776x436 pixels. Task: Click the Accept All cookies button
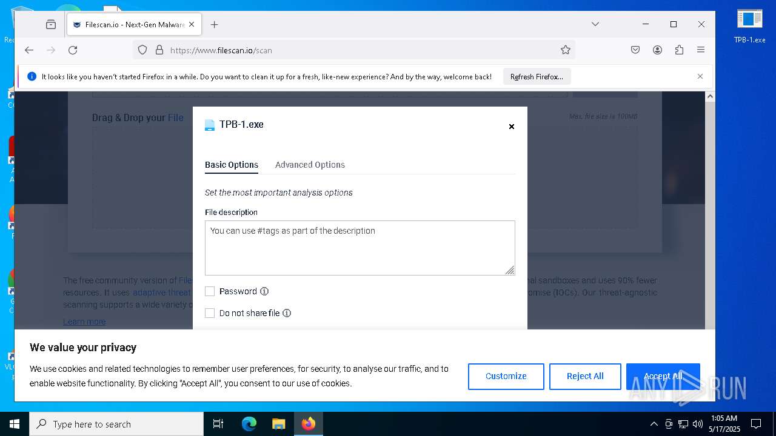(x=663, y=376)
